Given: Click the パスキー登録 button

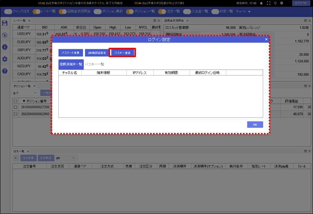Looking at the screenshot, I should click(122, 53).
